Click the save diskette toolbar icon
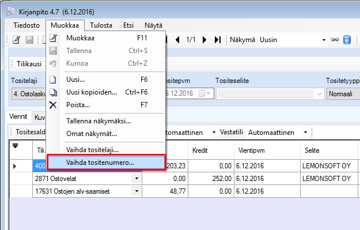 click(29, 40)
